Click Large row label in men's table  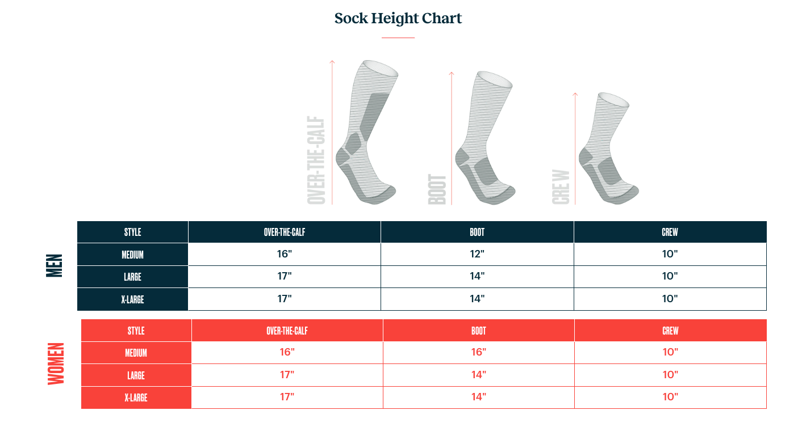click(132, 277)
